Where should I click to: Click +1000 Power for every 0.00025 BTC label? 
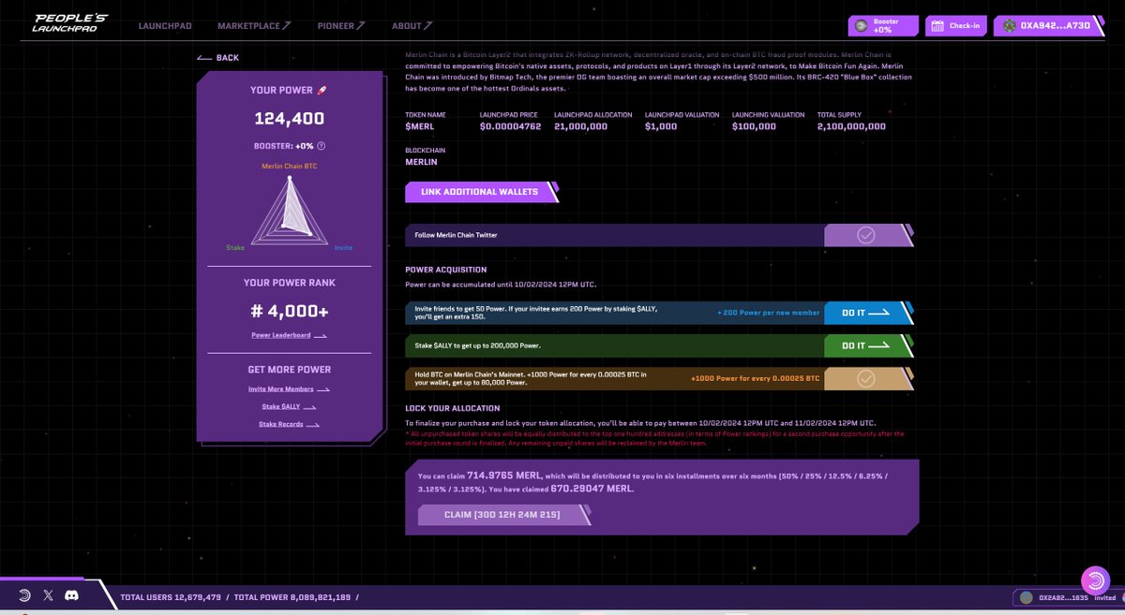tap(755, 378)
